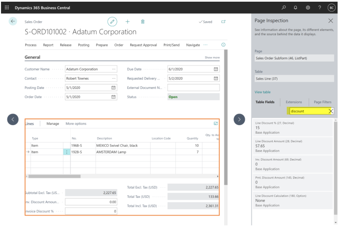
Task: Open the app launcher waffle icon
Action: pyautogui.click(x=7, y=8)
